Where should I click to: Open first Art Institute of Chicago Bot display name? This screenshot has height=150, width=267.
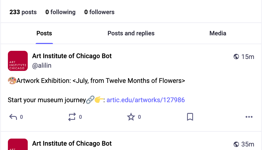click(72, 56)
